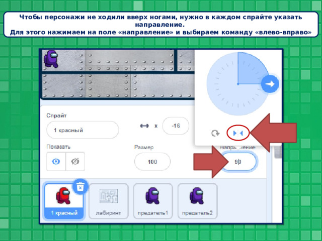Select the "предатель2" sprite thumbnail
Image resolution: width=322 pixels, height=241 pixels.
pyautogui.click(x=197, y=201)
